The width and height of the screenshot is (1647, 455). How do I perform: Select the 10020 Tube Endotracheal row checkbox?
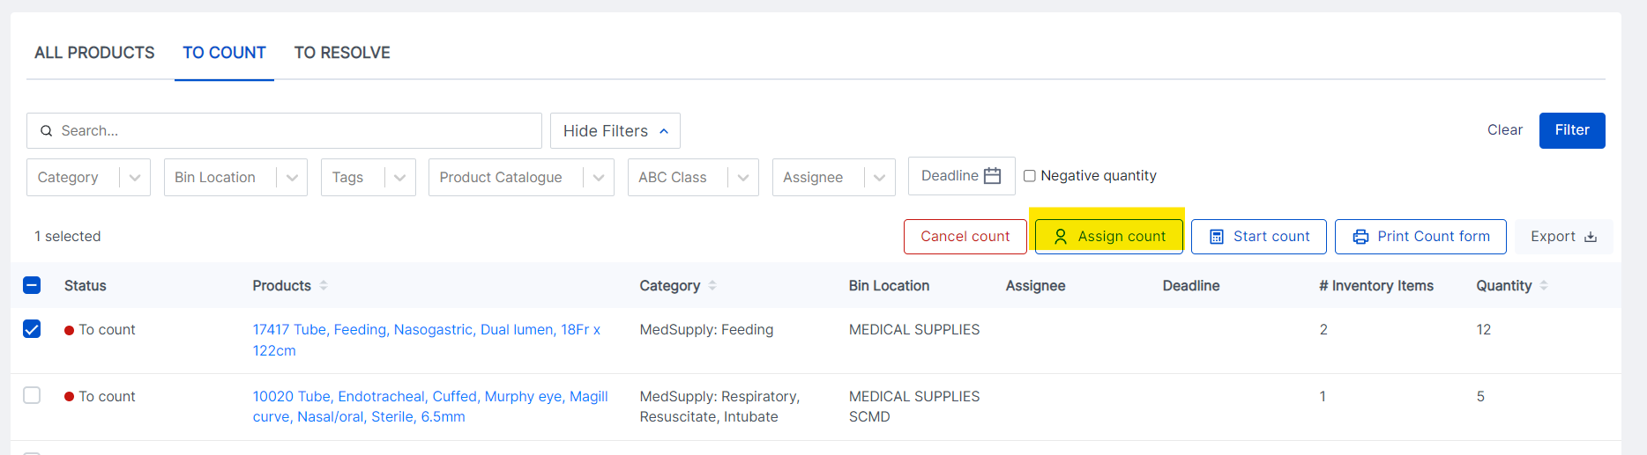[x=32, y=395]
